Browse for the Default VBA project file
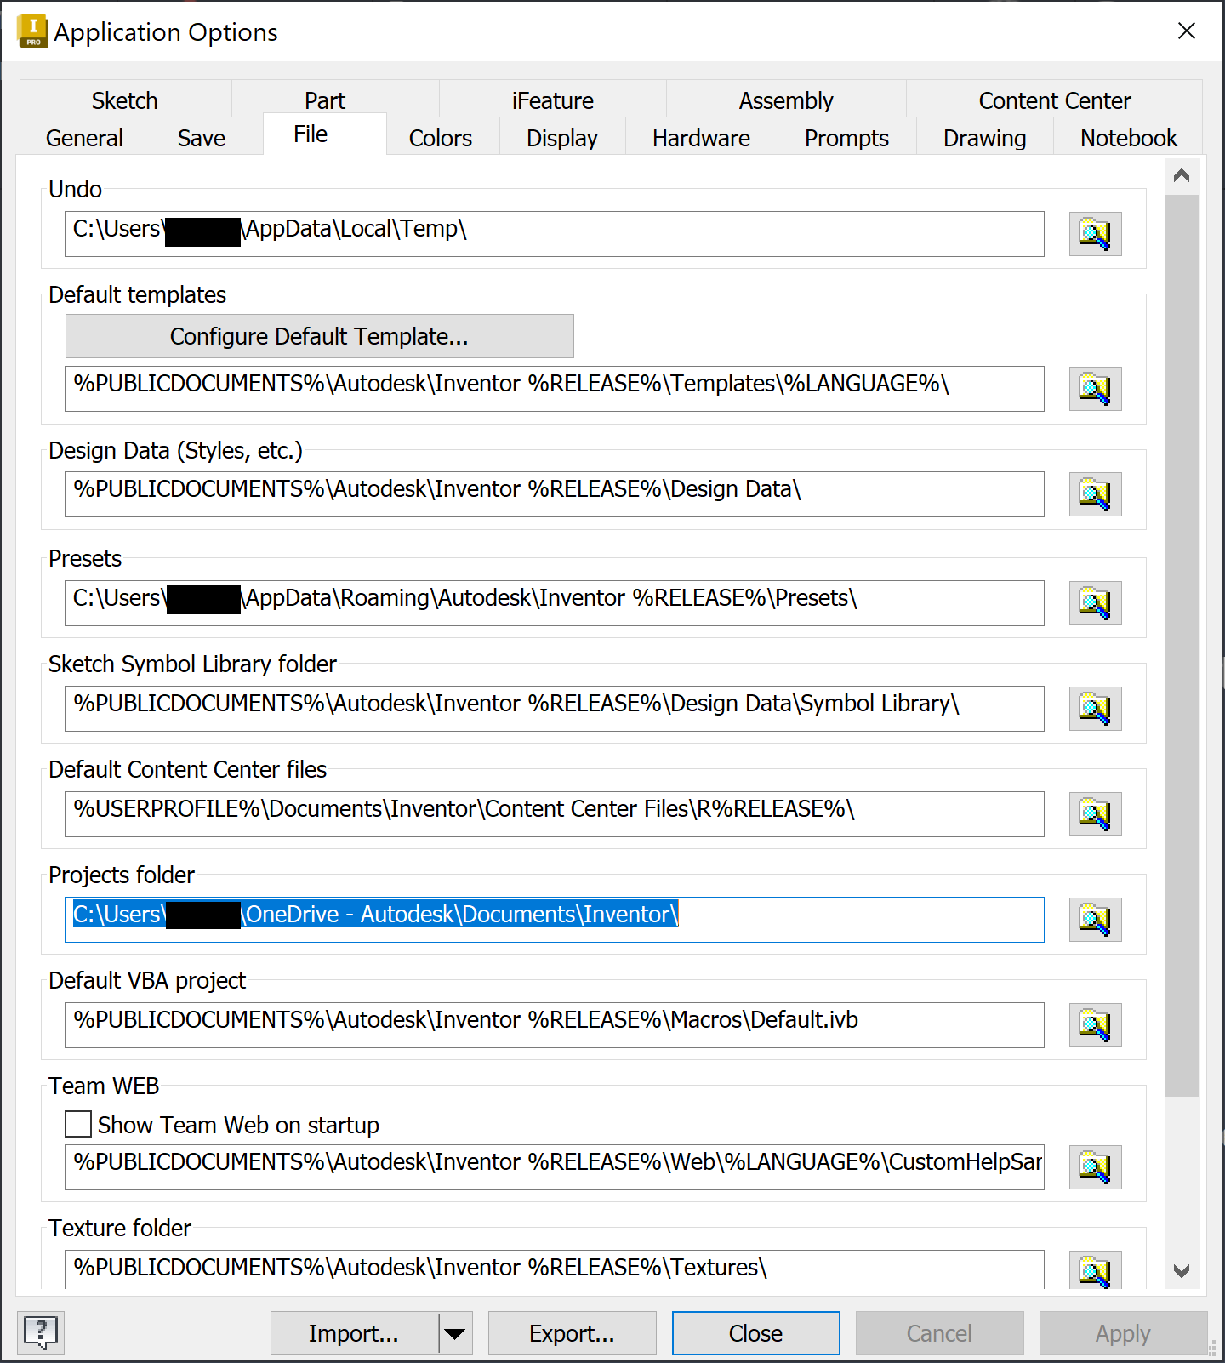The width and height of the screenshot is (1225, 1363). (x=1095, y=1025)
